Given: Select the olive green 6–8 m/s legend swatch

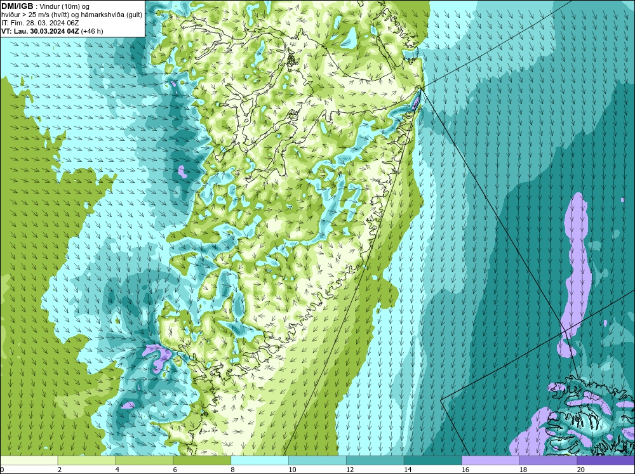Looking at the screenshot, I should 202,461.
